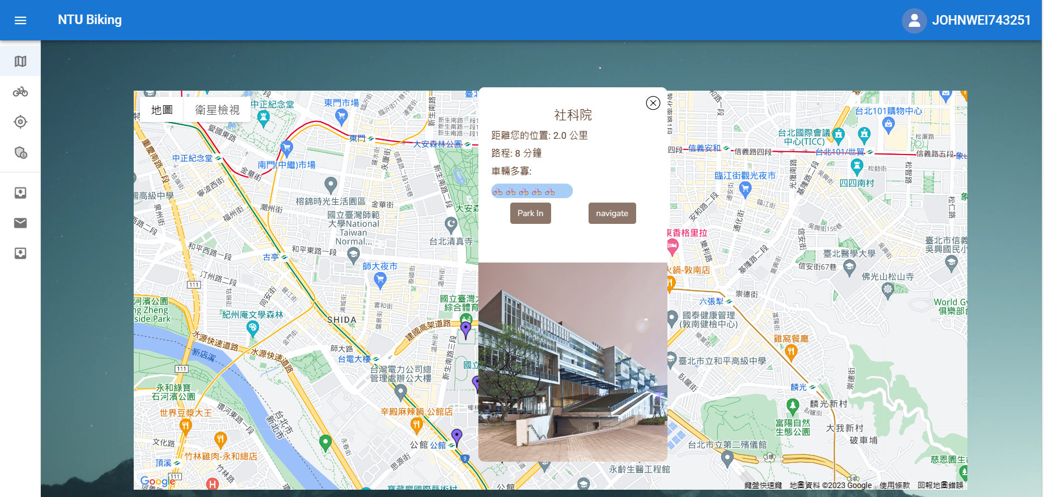Click the JOHNWEI743251 username
This screenshot has height=497, width=1044.
[981, 21]
